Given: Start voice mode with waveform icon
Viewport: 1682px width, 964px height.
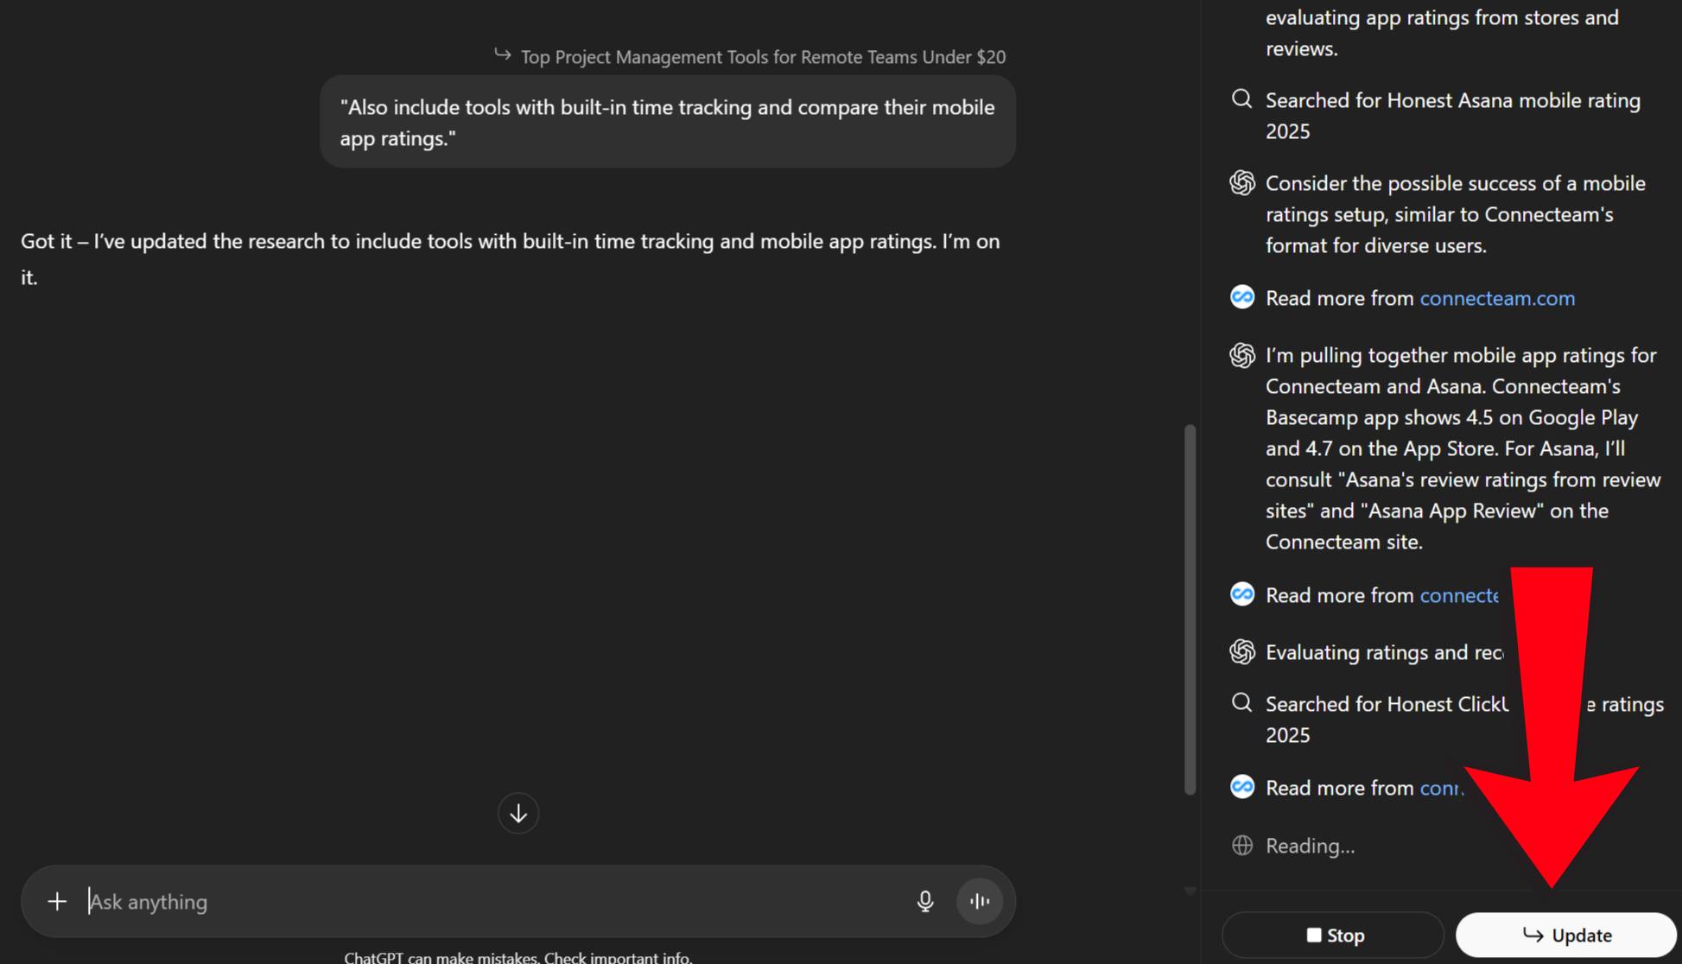Looking at the screenshot, I should point(980,902).
